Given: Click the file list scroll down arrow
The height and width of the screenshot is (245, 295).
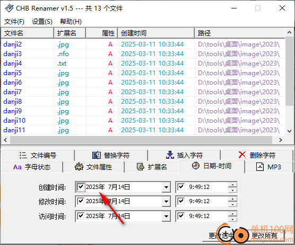Looking at the screenshot, I should coord(289,131).
